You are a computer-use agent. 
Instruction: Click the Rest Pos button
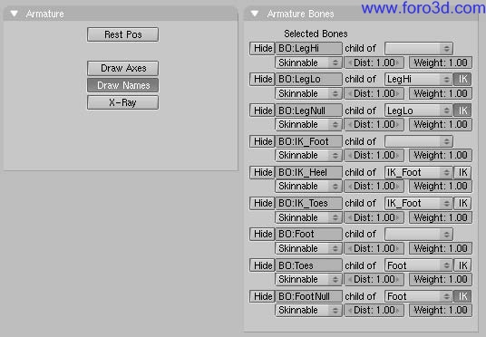pyautogui.click(x=122, y=34)
